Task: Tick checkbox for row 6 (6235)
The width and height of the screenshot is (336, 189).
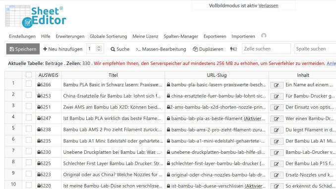Action: 29,140
